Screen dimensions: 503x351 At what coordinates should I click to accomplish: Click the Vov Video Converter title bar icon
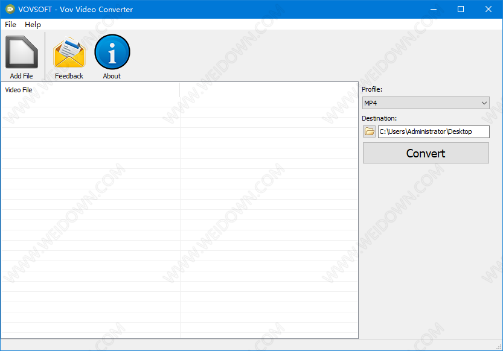point(10,9)
